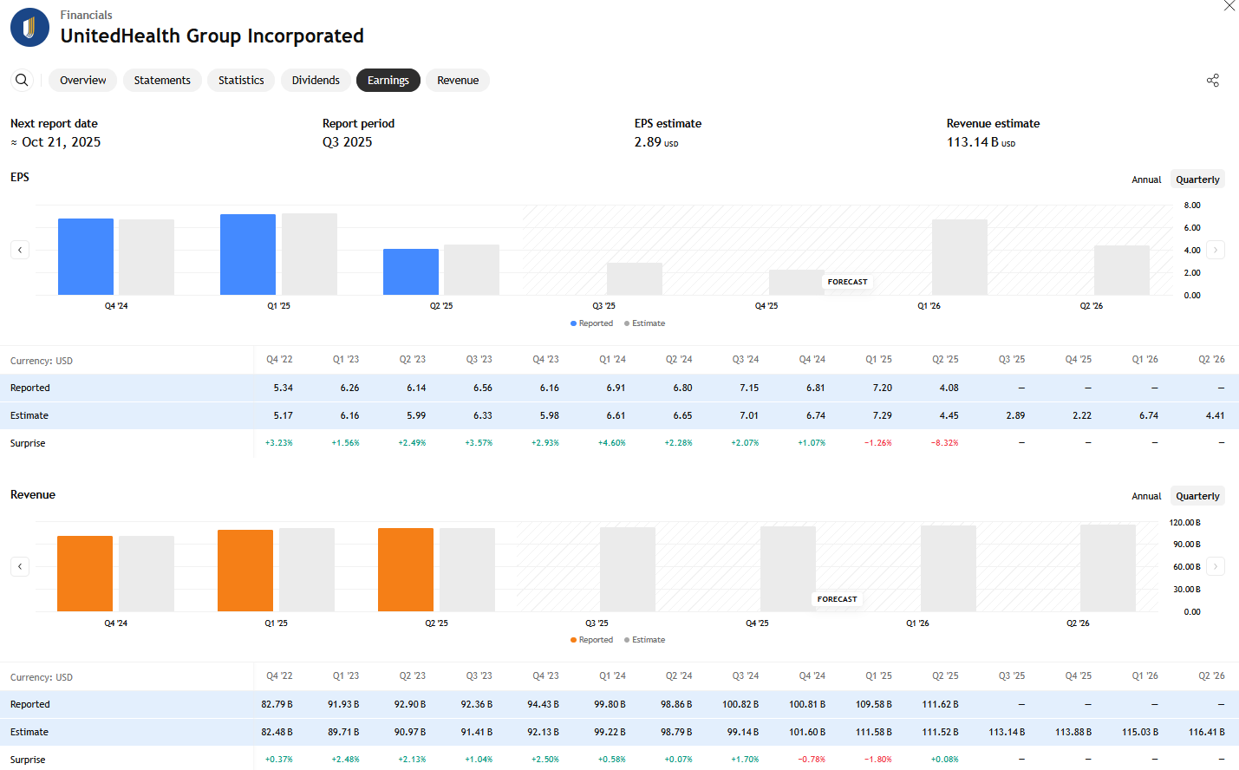Close the financials panel with the X

pos(1229,6)
